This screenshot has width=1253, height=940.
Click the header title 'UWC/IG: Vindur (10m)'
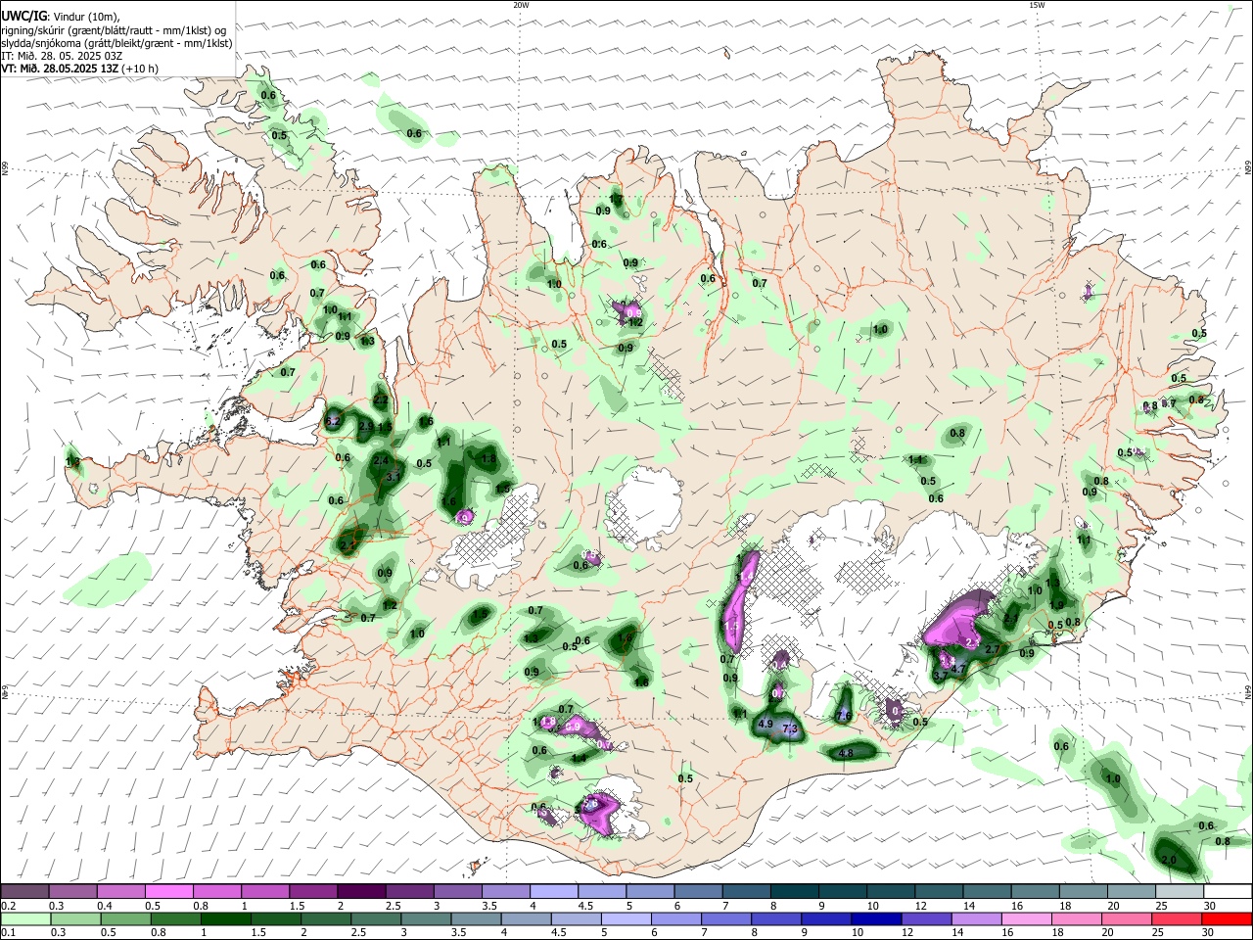(x=61, y=17)
